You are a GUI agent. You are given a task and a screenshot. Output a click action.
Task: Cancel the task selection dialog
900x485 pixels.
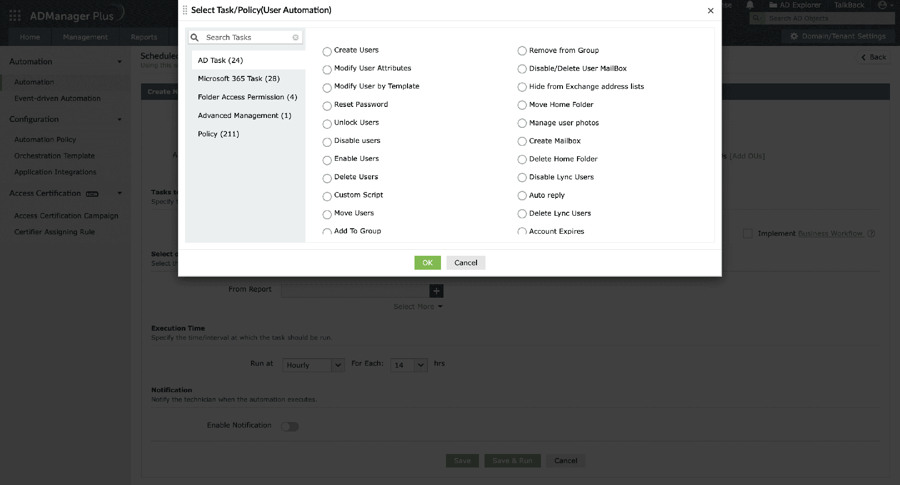coord(465,263)
